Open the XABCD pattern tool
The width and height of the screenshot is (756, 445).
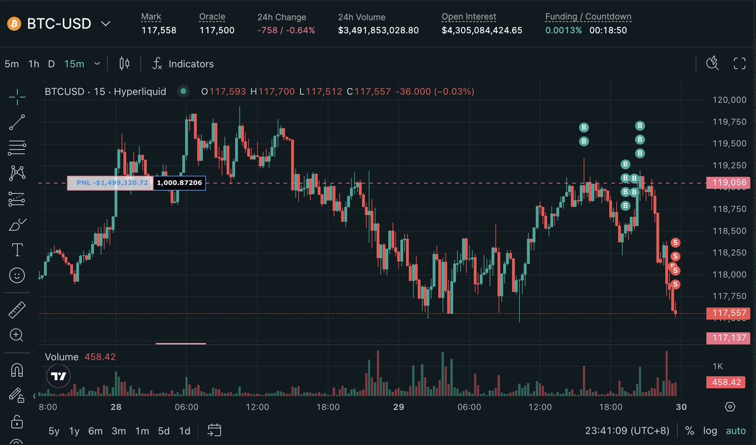pos(16,173)
